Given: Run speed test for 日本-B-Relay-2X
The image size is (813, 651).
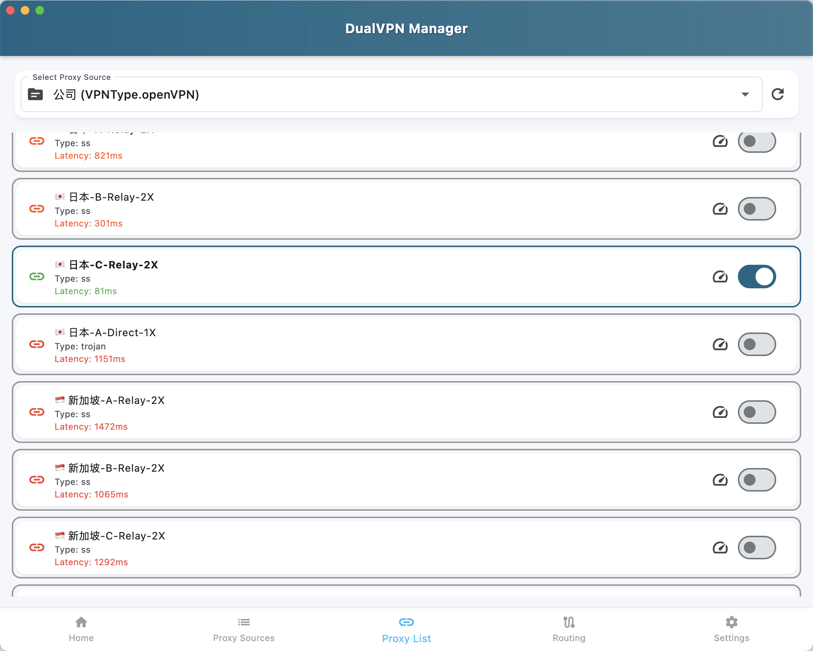Looking at the screenshot, I should tap(720, 209).
